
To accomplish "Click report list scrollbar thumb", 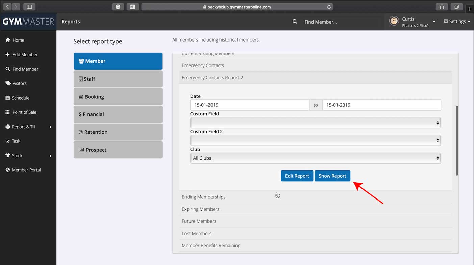I will point(457,140).
